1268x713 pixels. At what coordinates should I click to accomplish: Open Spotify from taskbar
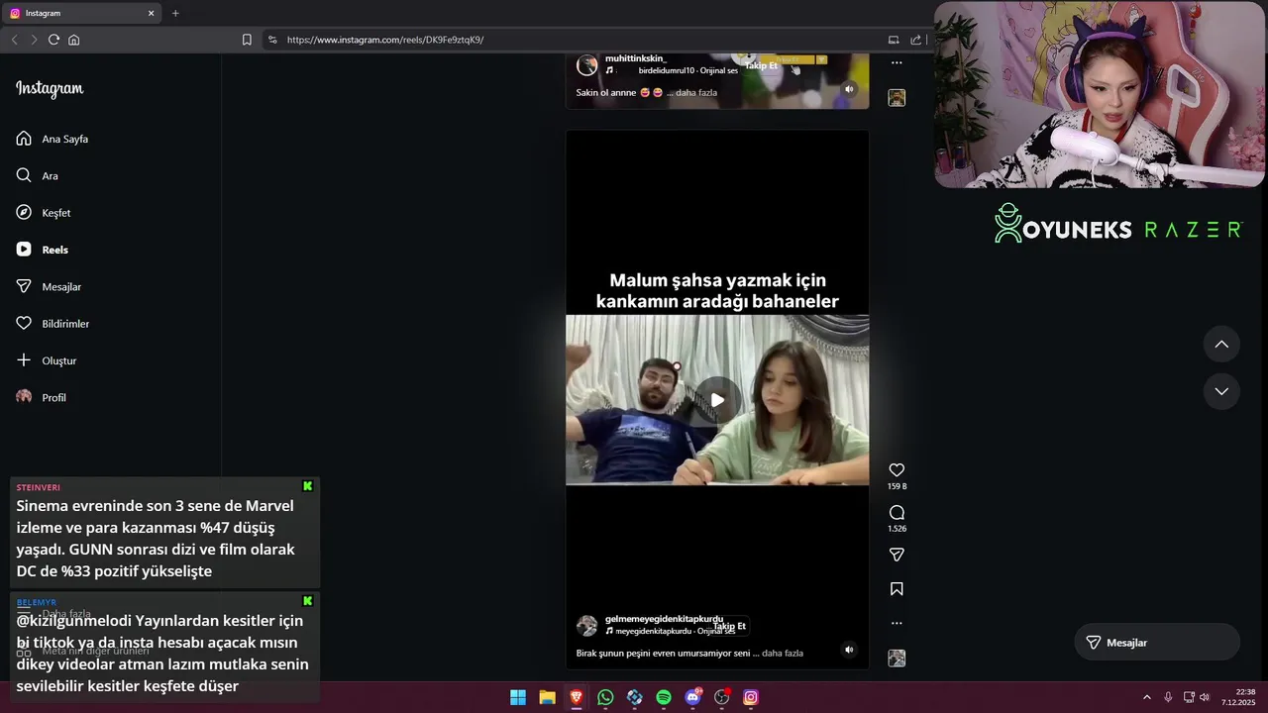pos(664,697)
